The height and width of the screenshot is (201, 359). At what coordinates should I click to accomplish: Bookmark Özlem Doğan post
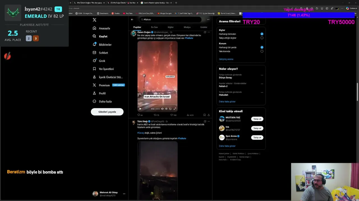point(204,115)
